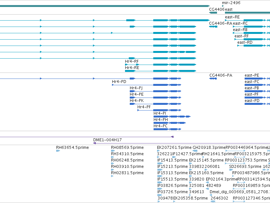The width and height of the screenshot is (270, 203).
Task: Select the CG4406 gene label
Action: (217, 9)
